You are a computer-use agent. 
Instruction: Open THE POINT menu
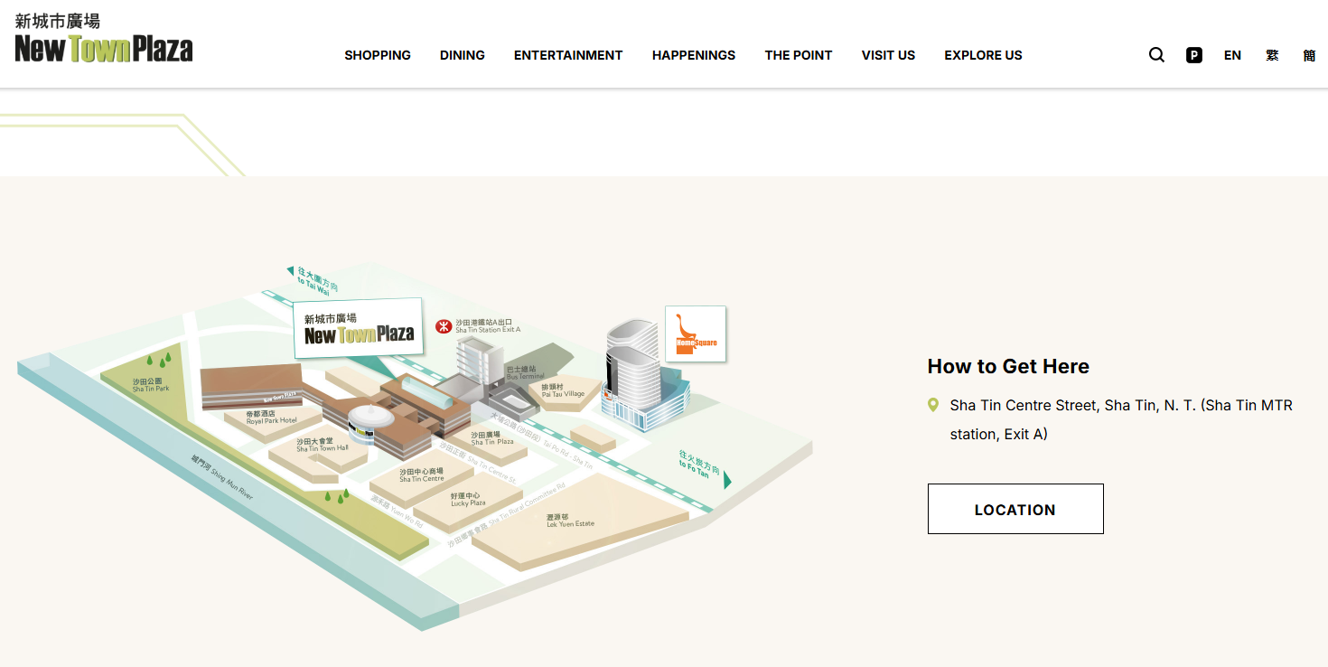[799, 55]
